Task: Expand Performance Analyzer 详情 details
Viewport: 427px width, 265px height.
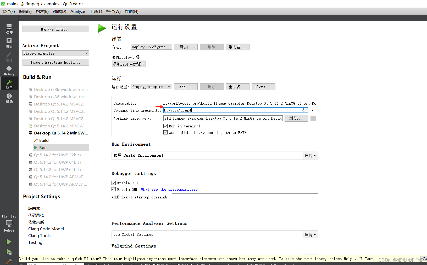Action: coord(310,234)
